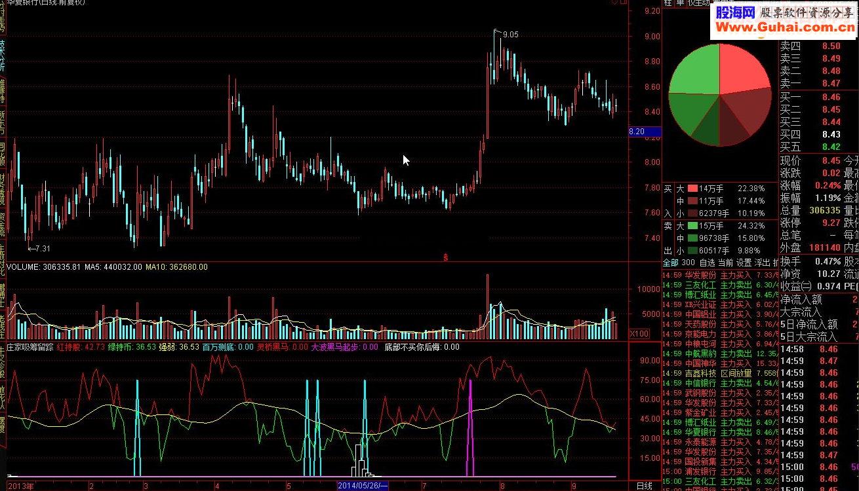This screenshot has height=491, width=859.
Task: Open the 华夏银行 主力卖出 alert row
Action: pyautogui.click(x=720, y=432)
